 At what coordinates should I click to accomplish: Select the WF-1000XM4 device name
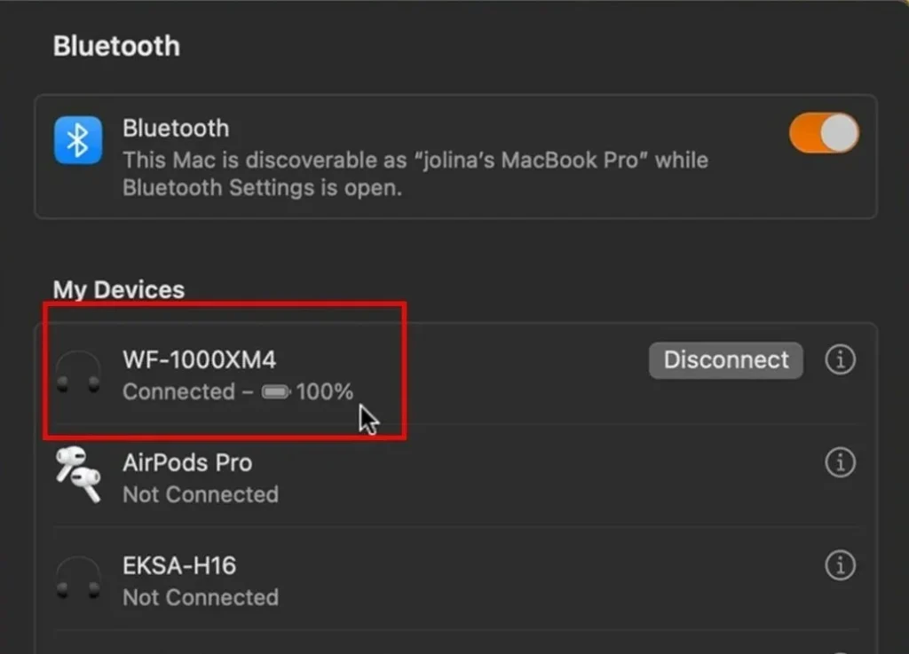pyautogui.click(x=200, y=360)
